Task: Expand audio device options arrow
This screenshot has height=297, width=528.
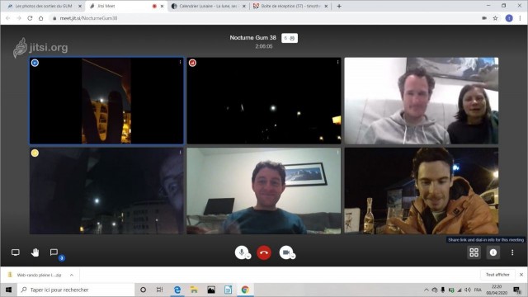Action: [248, 257]
